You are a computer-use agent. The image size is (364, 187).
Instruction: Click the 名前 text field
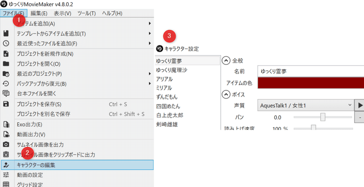pyautogui.click(x=310, y=71)
